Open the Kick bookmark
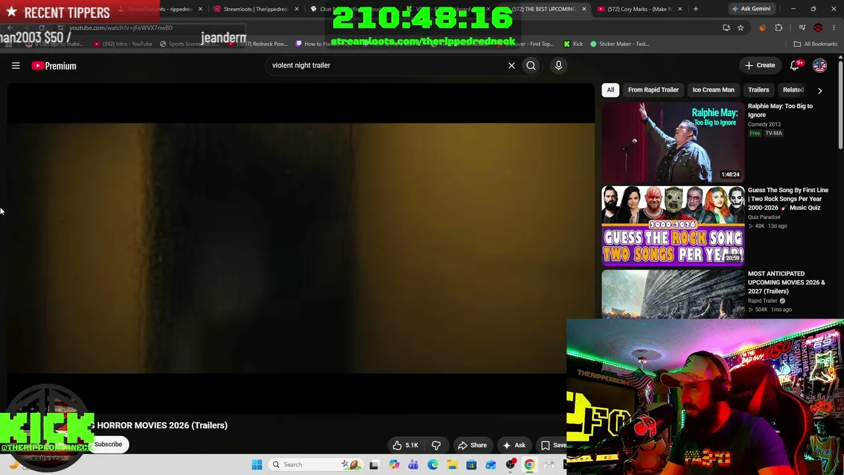Viewport: 844px width, 475px height. [573, 44]
